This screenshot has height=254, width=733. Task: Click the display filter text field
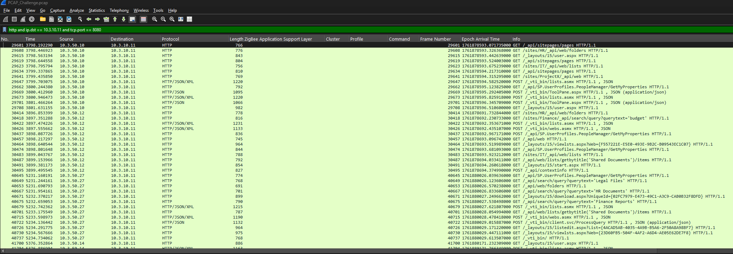point(348,30)
